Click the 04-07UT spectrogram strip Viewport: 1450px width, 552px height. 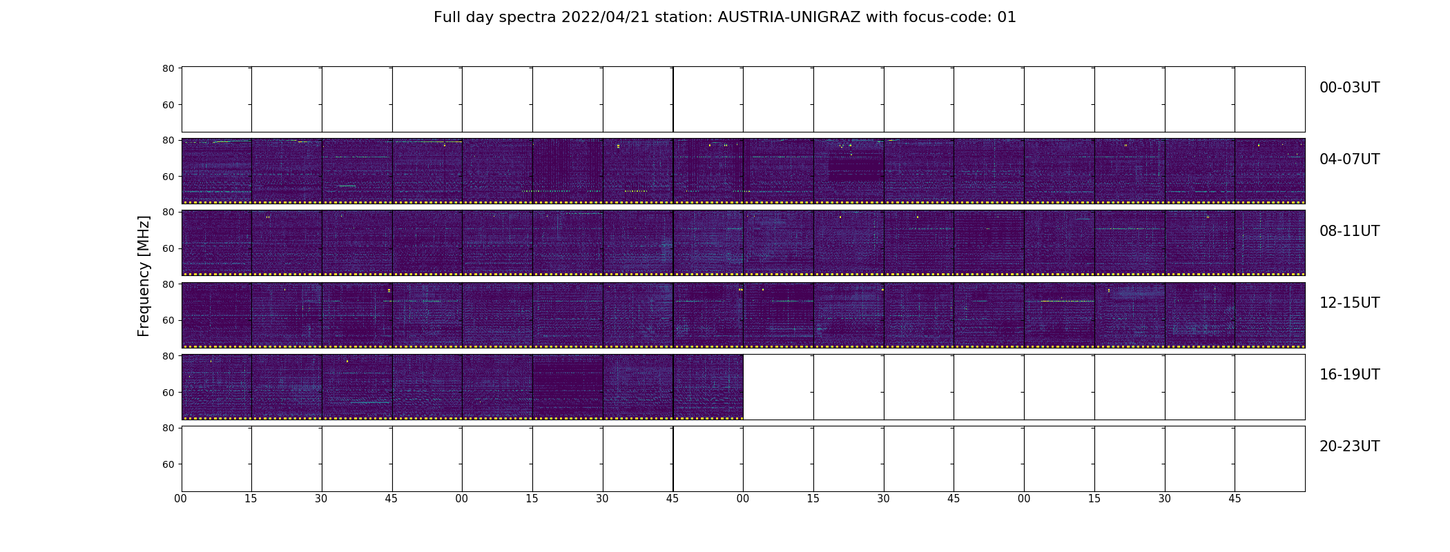[x=743, y=171]
